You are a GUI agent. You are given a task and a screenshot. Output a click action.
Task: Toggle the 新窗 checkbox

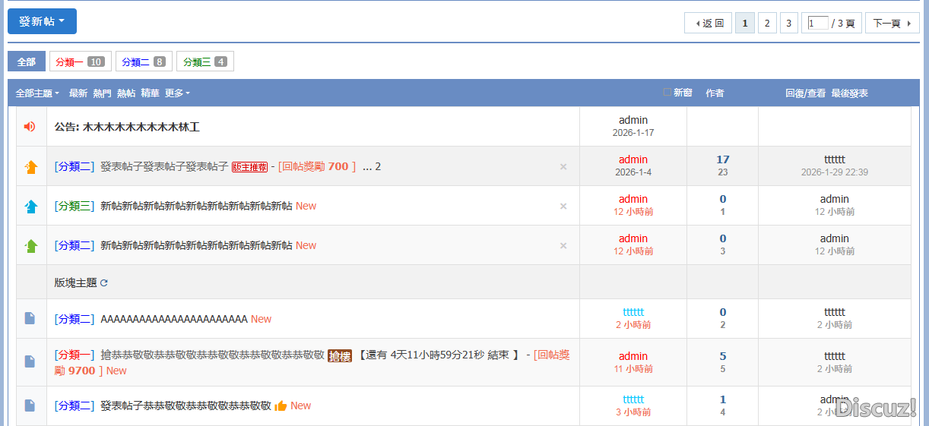(x=667, y=93)
